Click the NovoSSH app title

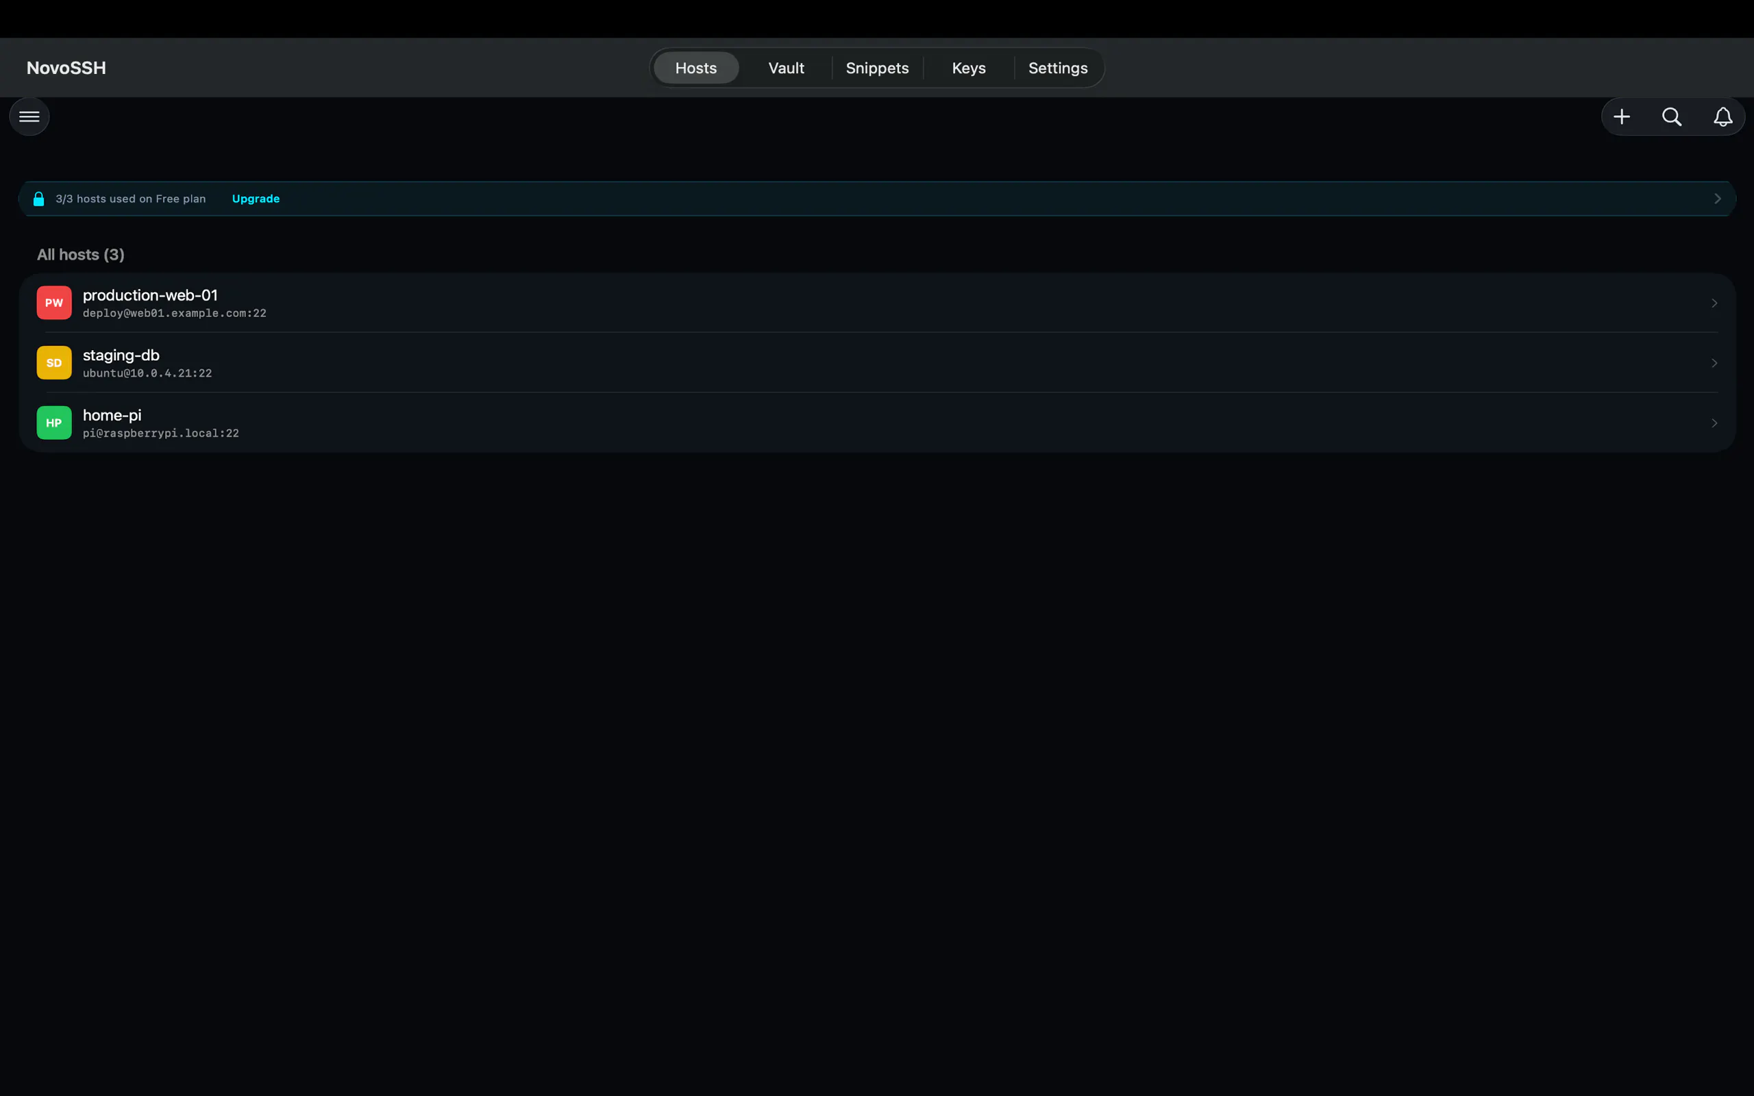[x=66, y=68]
